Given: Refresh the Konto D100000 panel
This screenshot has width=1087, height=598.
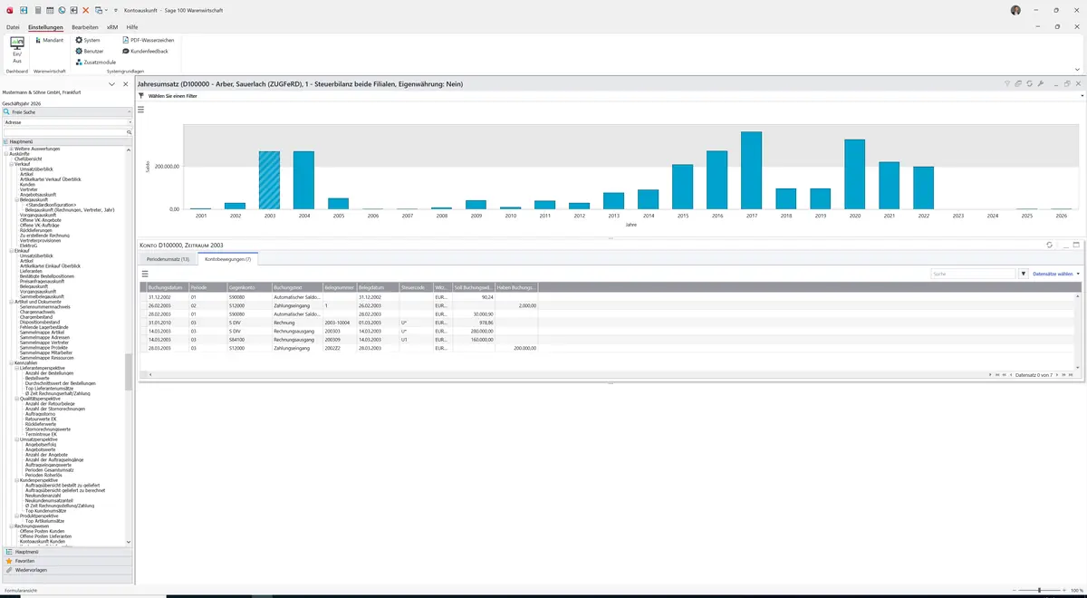Looking at the screenshot, I should [x=1049, y=245].
